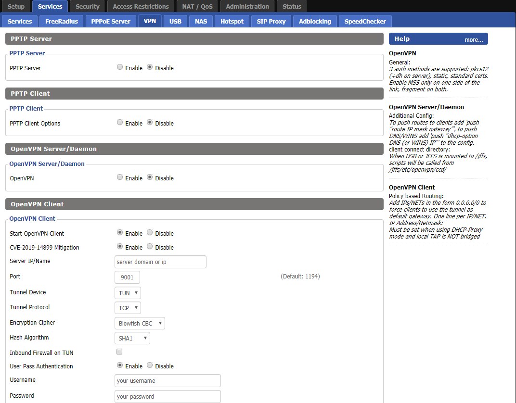Click the 'Inbound Firewall on TUN' label
This screenshot has width=516, height=403.
41,353
